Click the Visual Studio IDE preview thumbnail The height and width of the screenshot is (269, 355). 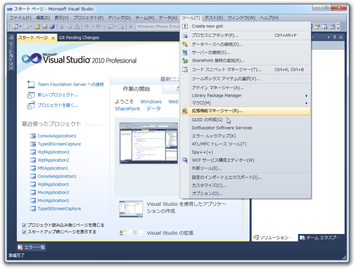tap(149, 143)
